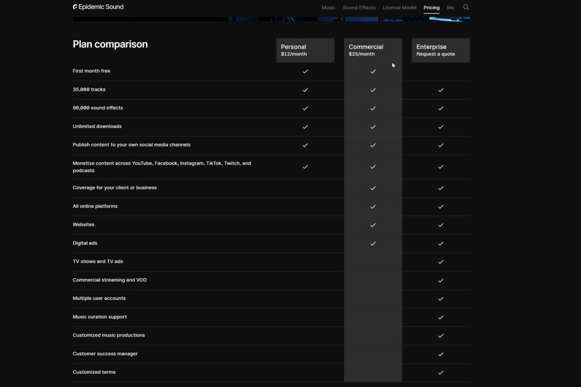Viewport: 581px width, 387px height.
Task: Select 'Commercial streaming and VOD' label
Action: tap(109, 280)
